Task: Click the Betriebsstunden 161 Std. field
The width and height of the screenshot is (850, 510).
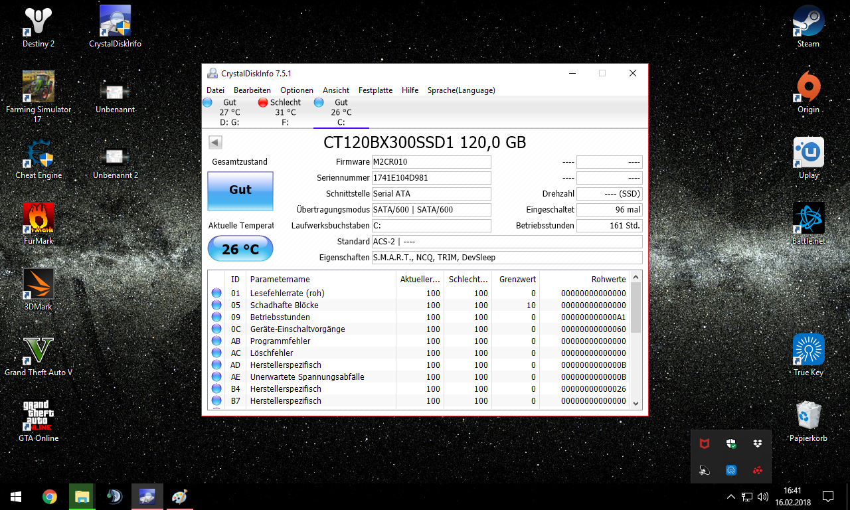Action: 610,226
